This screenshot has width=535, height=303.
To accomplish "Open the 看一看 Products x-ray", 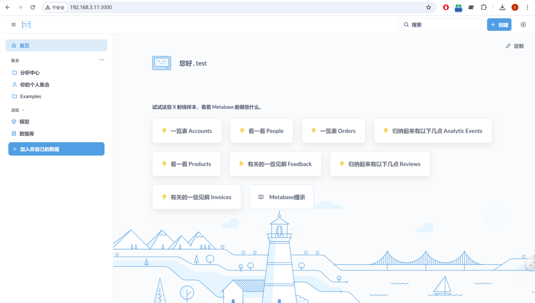I will tap(187, 164).
